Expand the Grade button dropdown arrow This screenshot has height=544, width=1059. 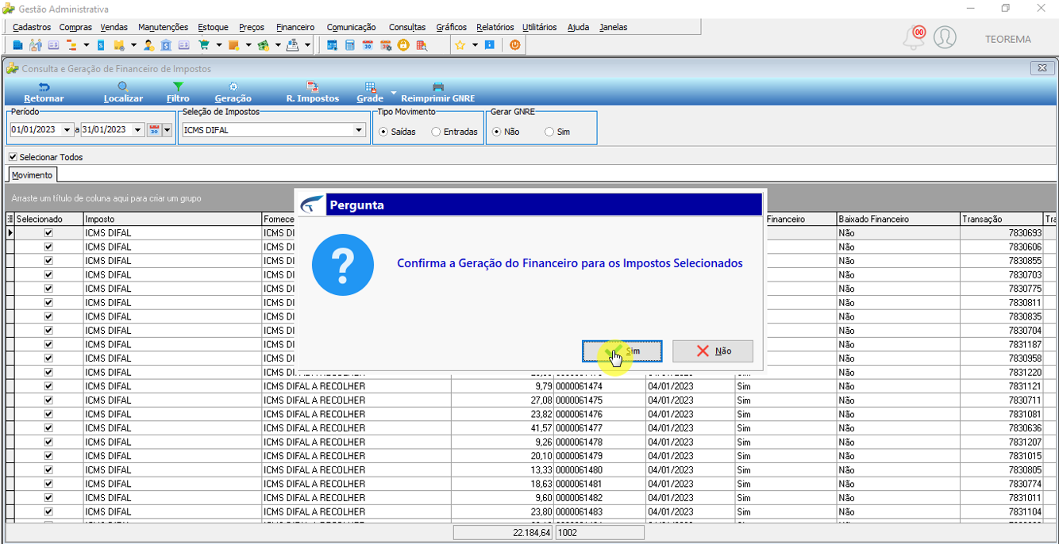coord(393,93)
